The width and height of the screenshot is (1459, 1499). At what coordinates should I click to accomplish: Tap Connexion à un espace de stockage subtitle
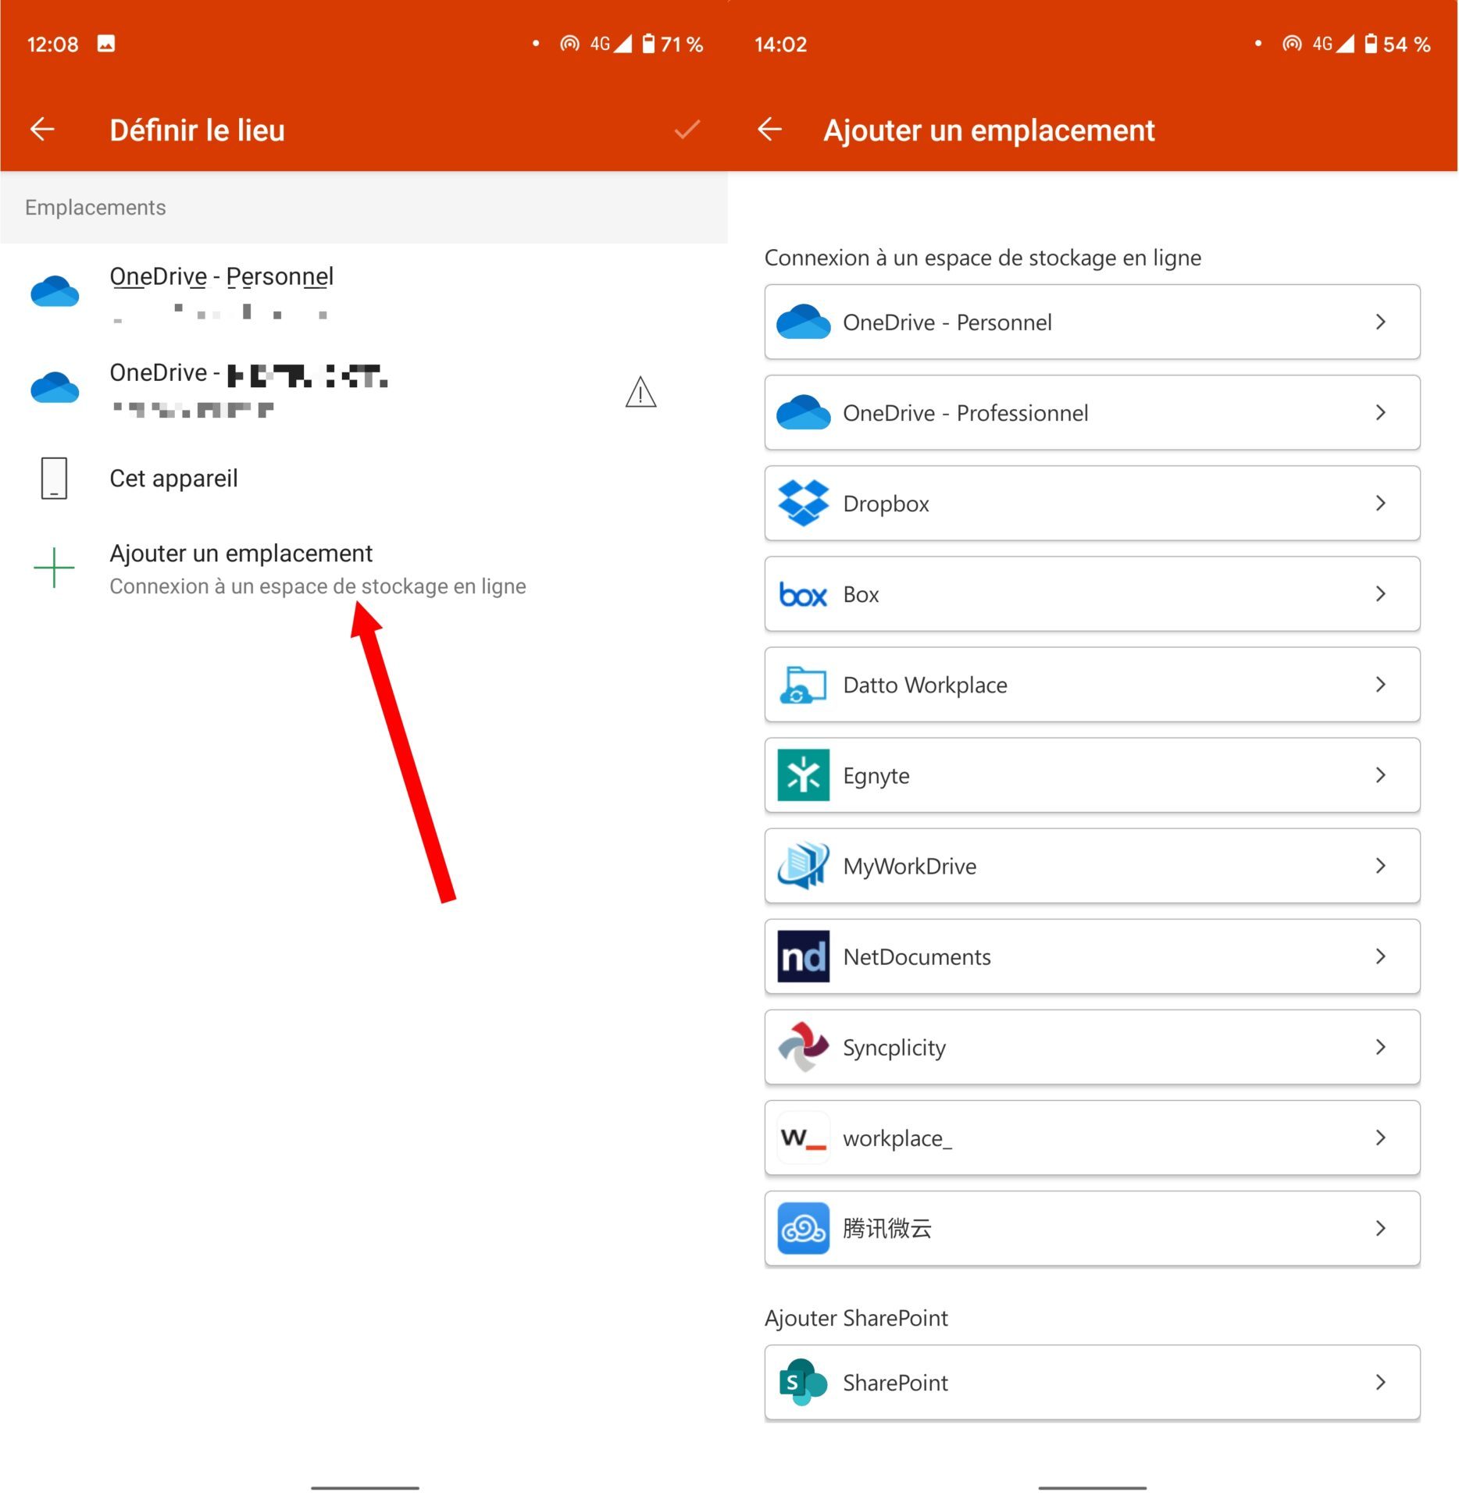(317, 586)
